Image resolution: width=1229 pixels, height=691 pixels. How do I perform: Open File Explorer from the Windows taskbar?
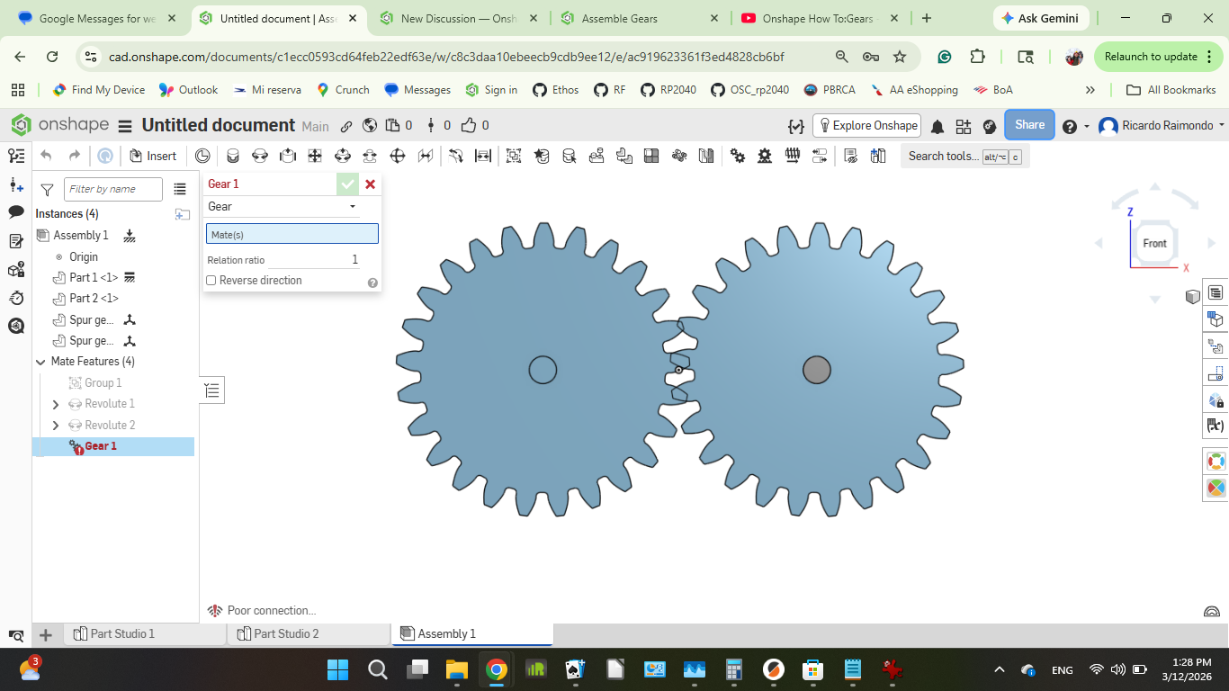[457, 669]
